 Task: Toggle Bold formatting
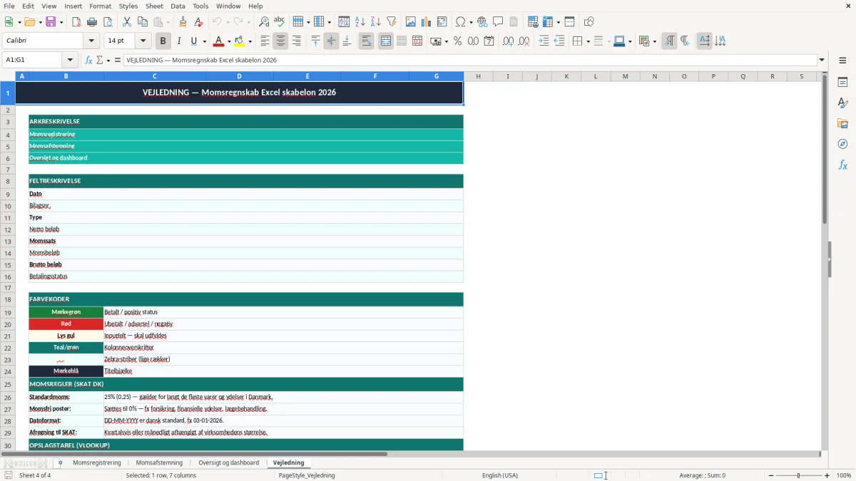[163, 41]
